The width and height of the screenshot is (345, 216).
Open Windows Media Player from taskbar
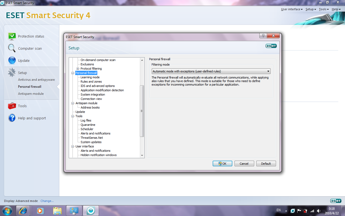[x=40, y=211]
